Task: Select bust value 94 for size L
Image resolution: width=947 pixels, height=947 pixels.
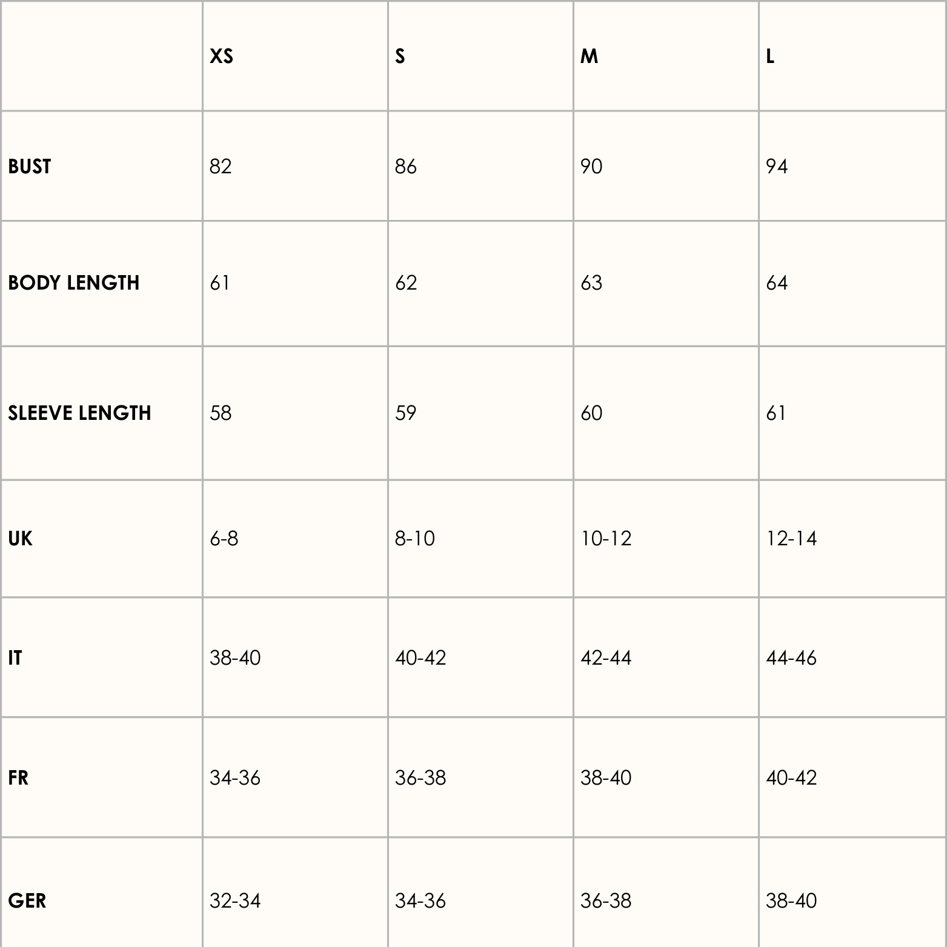Action: (777, 167)
